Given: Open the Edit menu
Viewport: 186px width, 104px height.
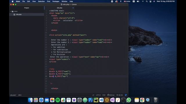Looking at the screenshot, I should pyautogui.click(x=28, y=1).
